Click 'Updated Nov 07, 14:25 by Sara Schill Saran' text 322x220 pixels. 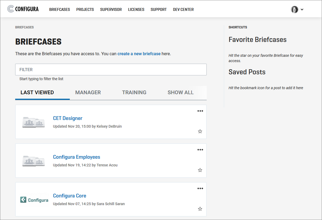89,204
